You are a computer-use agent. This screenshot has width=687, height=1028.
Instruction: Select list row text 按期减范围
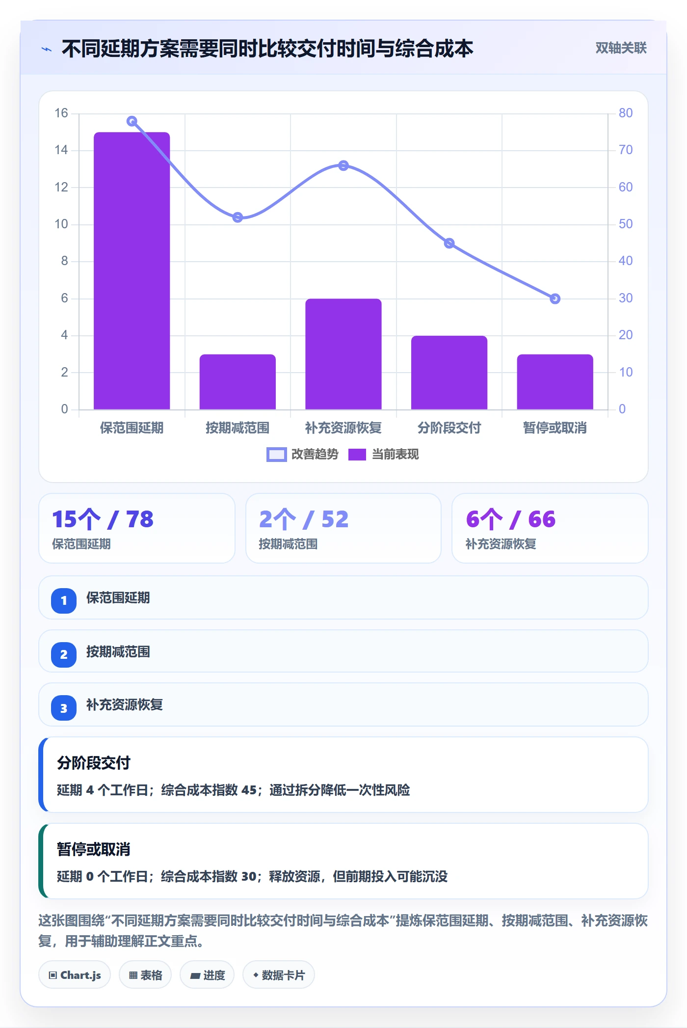tap(118, 652)
